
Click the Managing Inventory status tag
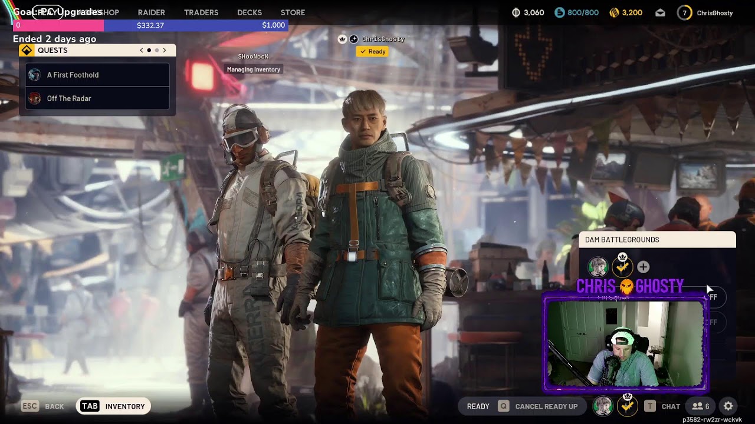[x=254, y=69]
